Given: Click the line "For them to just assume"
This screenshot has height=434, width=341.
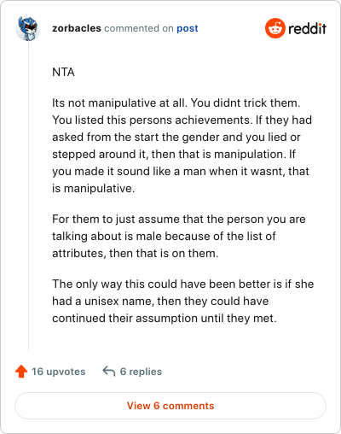Looking at the screenshot, I should [x=179, y=219].
